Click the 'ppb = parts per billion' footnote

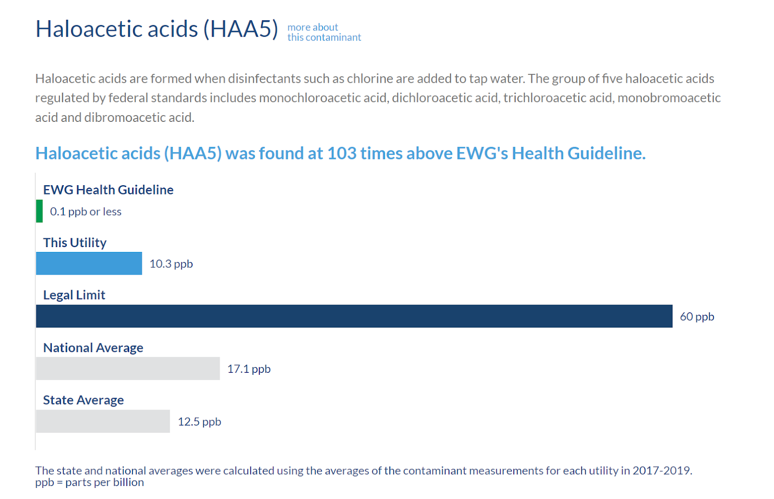[x=89, y=483]
